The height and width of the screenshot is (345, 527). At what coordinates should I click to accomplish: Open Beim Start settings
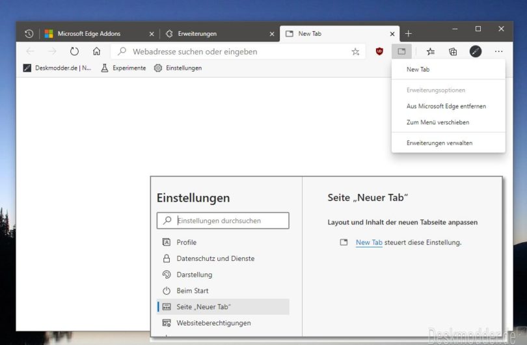(x=223, y=290)
